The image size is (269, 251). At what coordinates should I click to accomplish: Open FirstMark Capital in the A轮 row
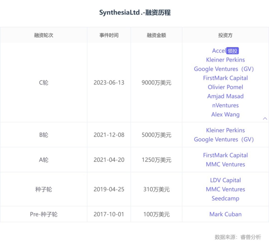click(225, 155)
